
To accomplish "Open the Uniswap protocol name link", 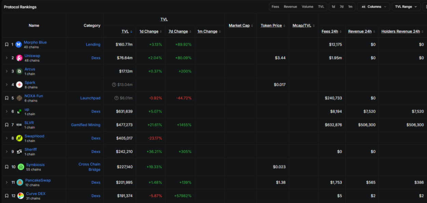I will (32, 56).
